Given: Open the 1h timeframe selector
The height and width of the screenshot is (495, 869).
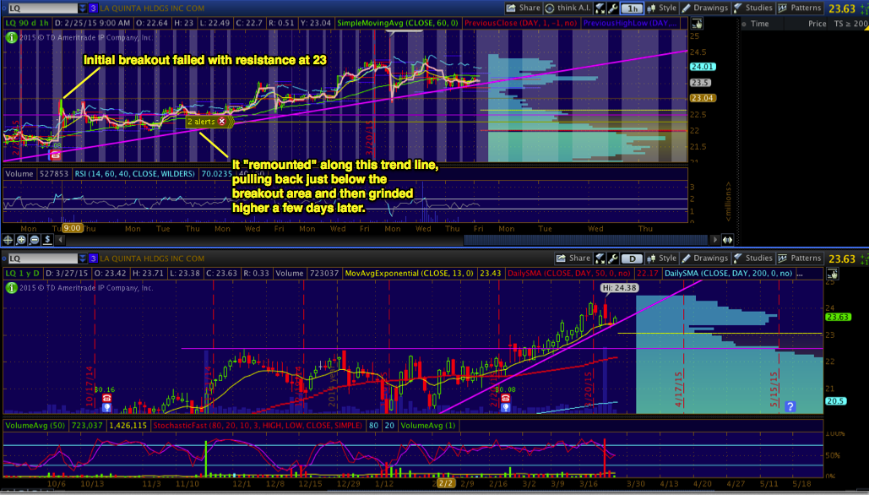Looking at the screenshot, I should [631, 8].
